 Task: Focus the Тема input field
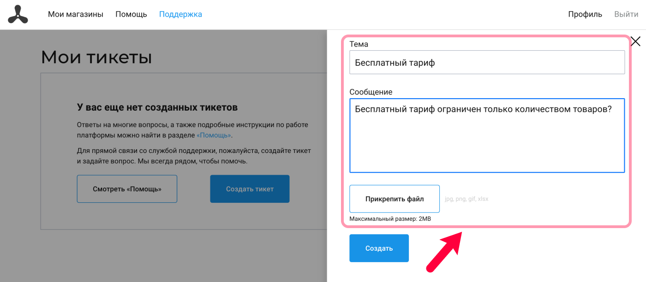[x=487, y=62]
